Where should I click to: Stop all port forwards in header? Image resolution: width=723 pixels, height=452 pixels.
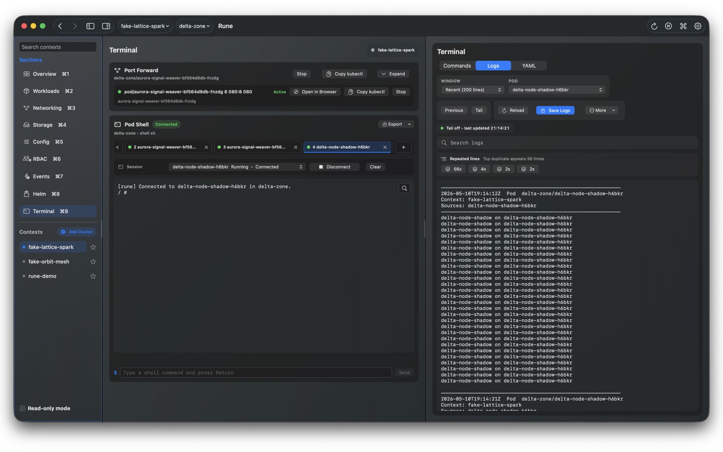pos(301,74)
